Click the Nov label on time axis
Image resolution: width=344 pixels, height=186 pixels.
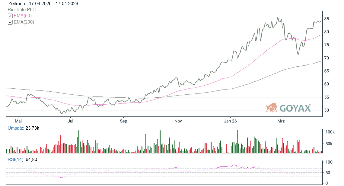178,121
